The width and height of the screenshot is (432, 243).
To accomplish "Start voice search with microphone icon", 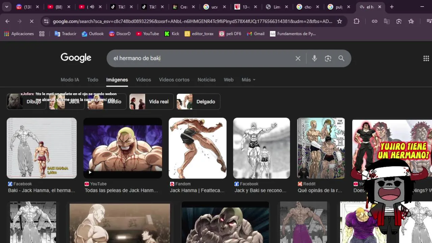I will pos(315,58).
